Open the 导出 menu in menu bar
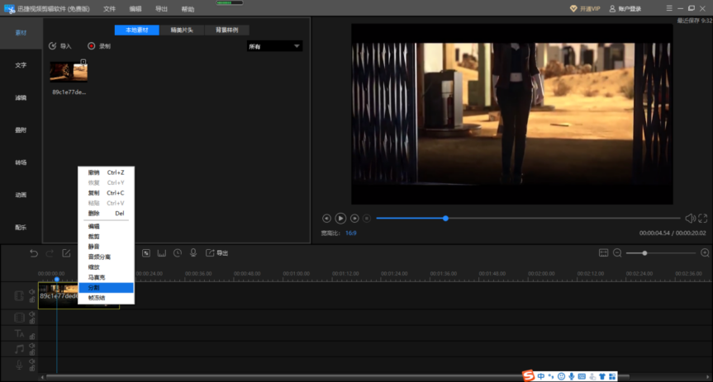 pos(161,9)
